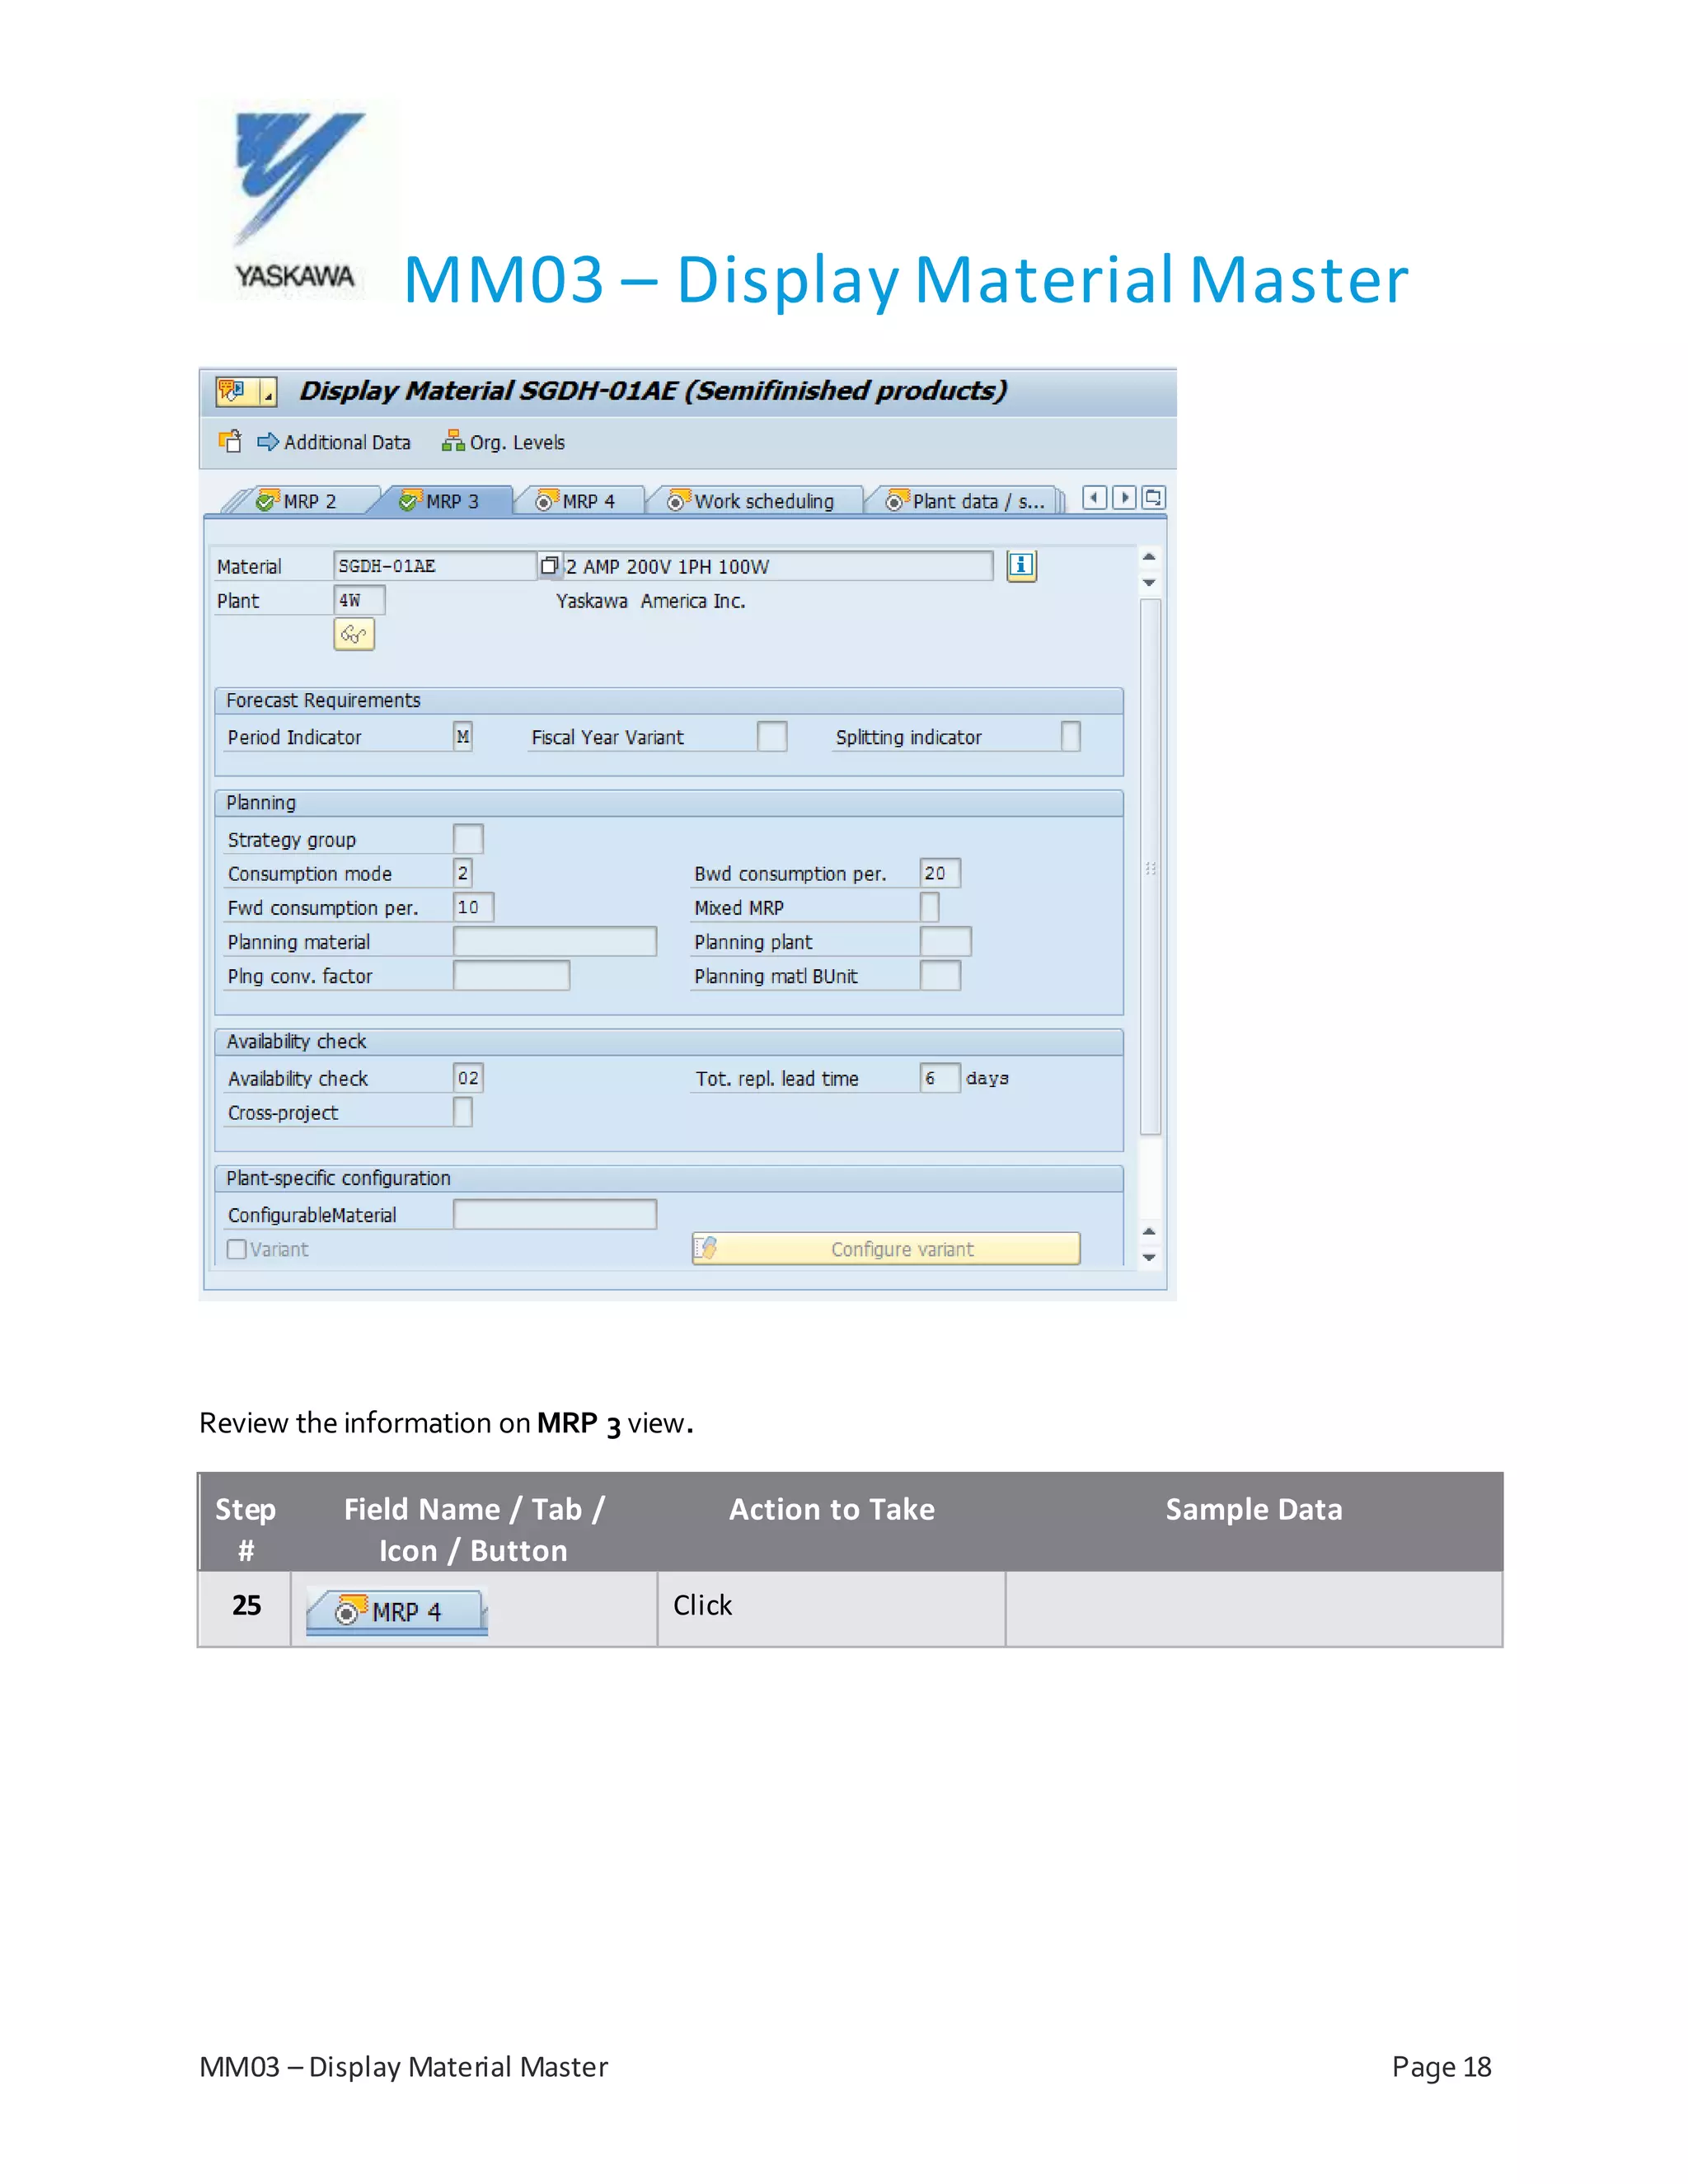Click the menu icon beside the window title
Screen dimensions: 1688x2184
click(246, 391)
